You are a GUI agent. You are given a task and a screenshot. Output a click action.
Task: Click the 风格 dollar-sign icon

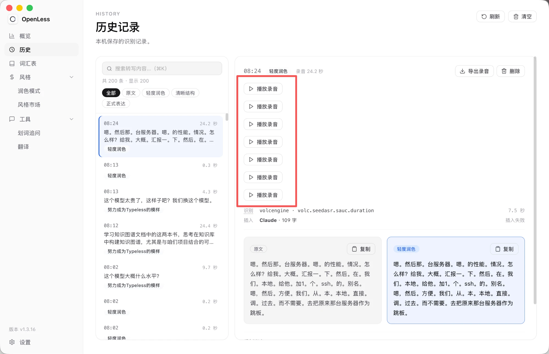(12, 77)
